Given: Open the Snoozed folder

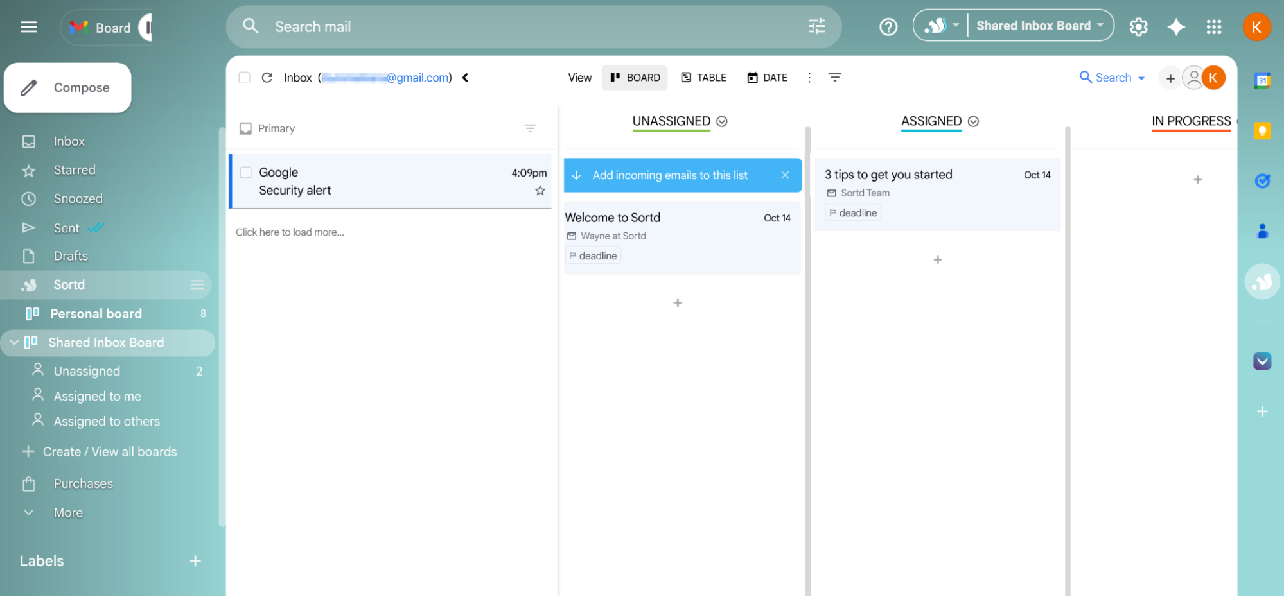Looking at the screenshot, I should [x=78, y=199].
